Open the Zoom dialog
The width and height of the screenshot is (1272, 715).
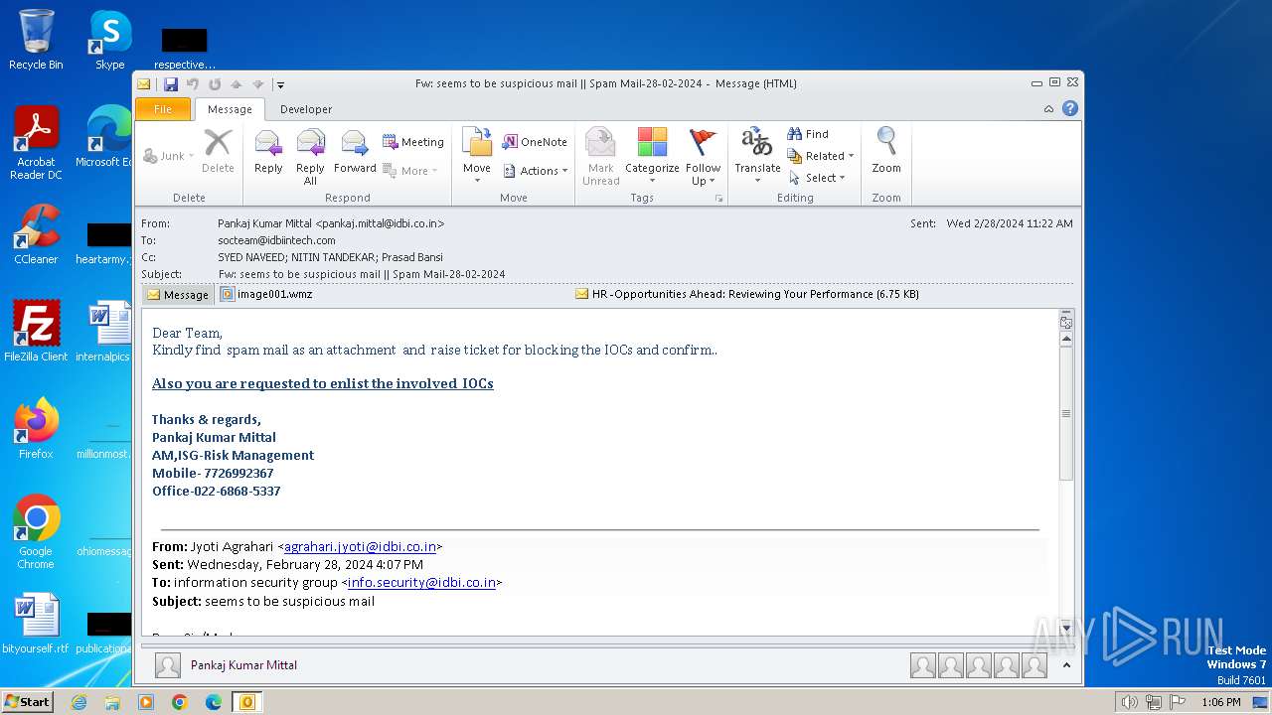(886, 152)
